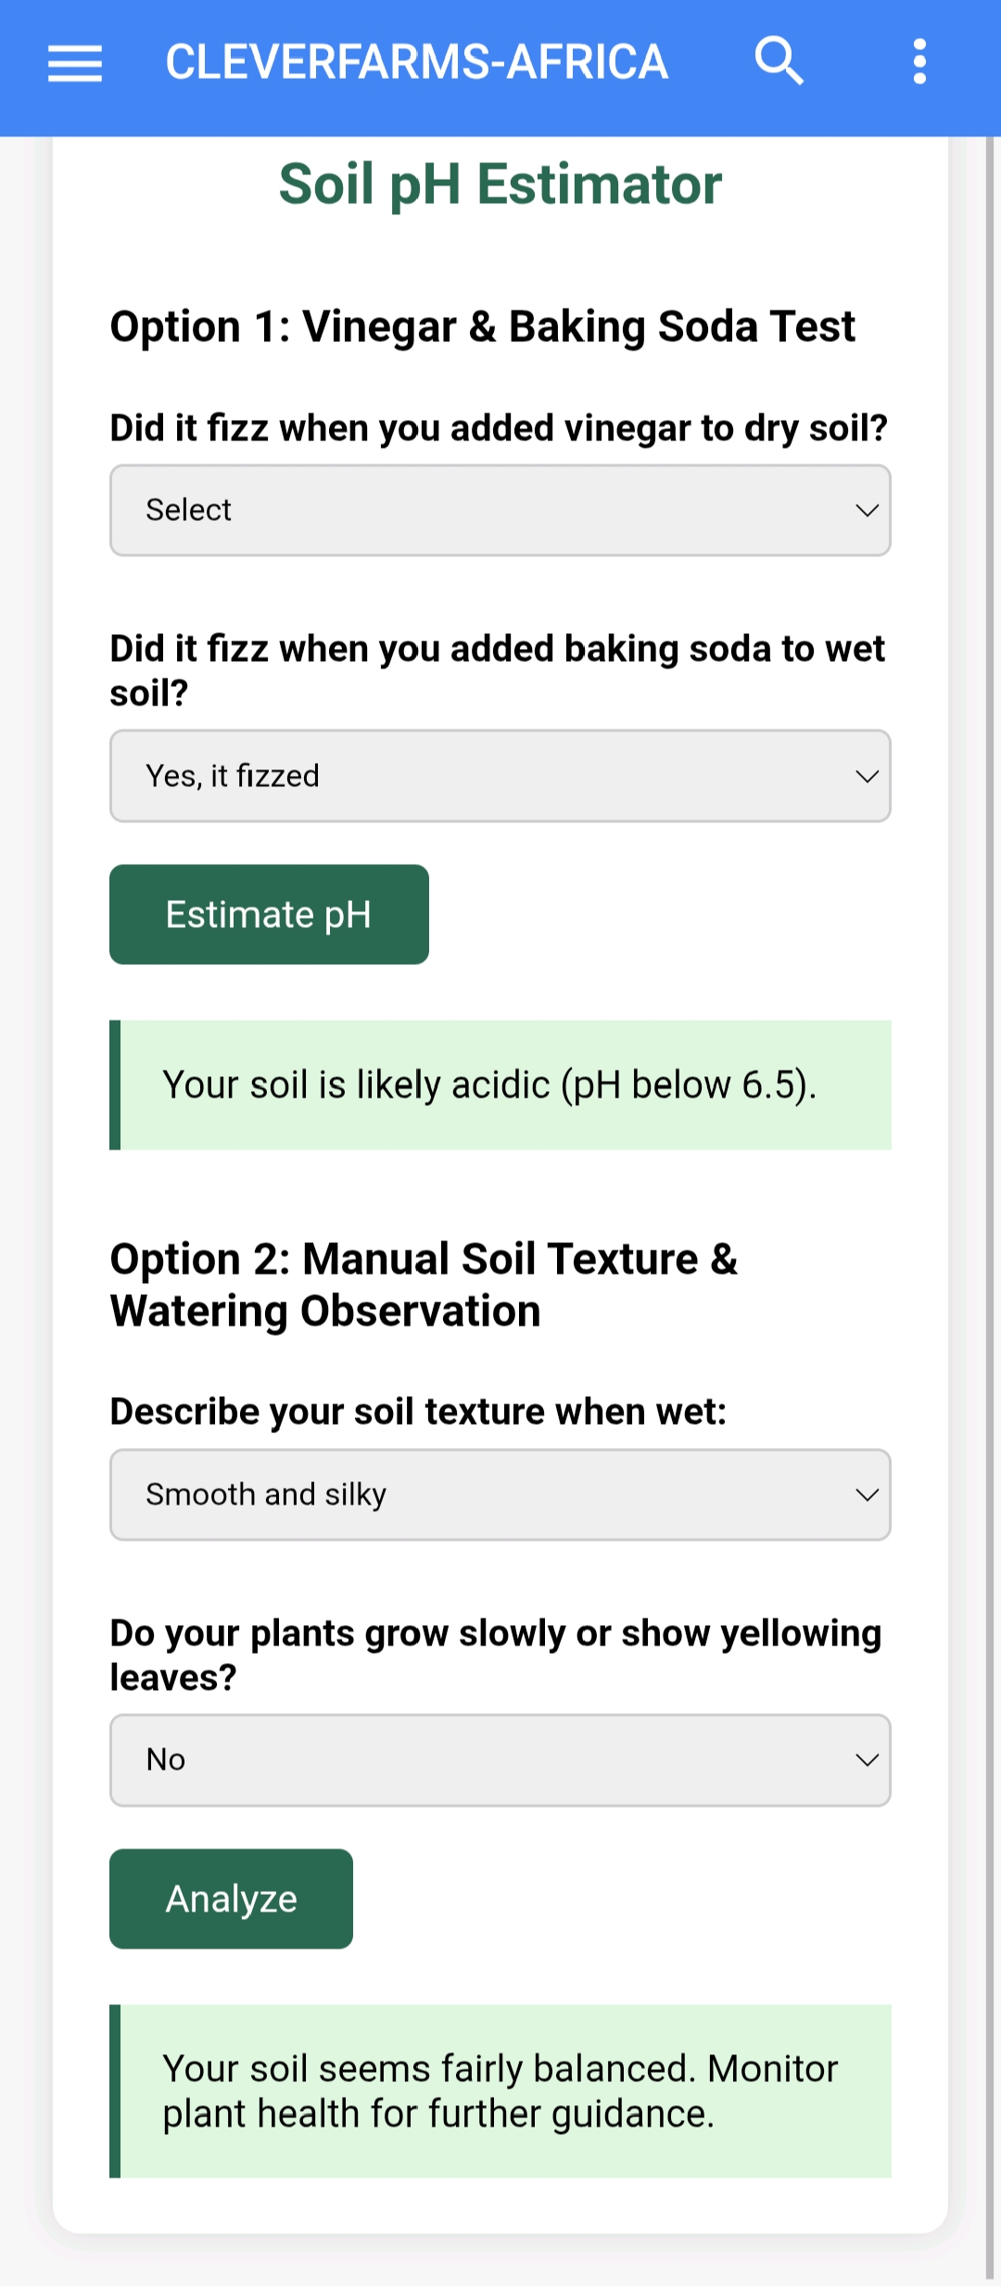Click the vinegar test question label

coord(498,427)
